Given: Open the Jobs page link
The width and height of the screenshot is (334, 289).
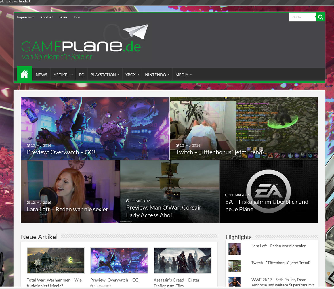Looking at the screenshot, I should (x=77, y=17).
